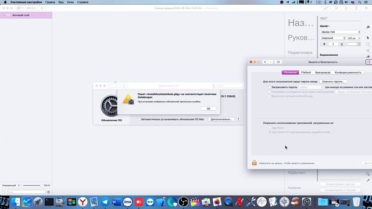The width and height of the screenshot is (372, 209).
Task: Toggle show message when locked checkbox
Action: (270, 92)
